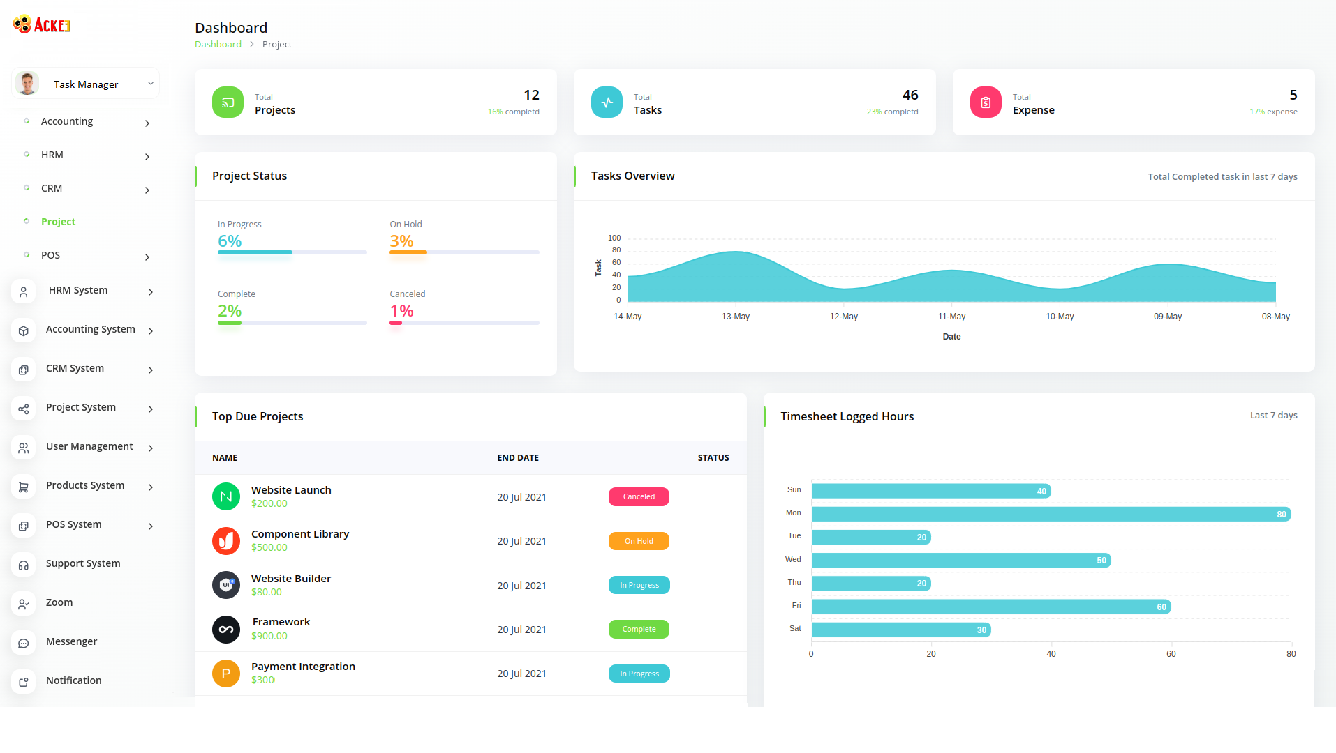The width and height of the screenshot is (1336, 753).
Task: Click the Complete 2% progress bar
Action: tap(292, 323)
